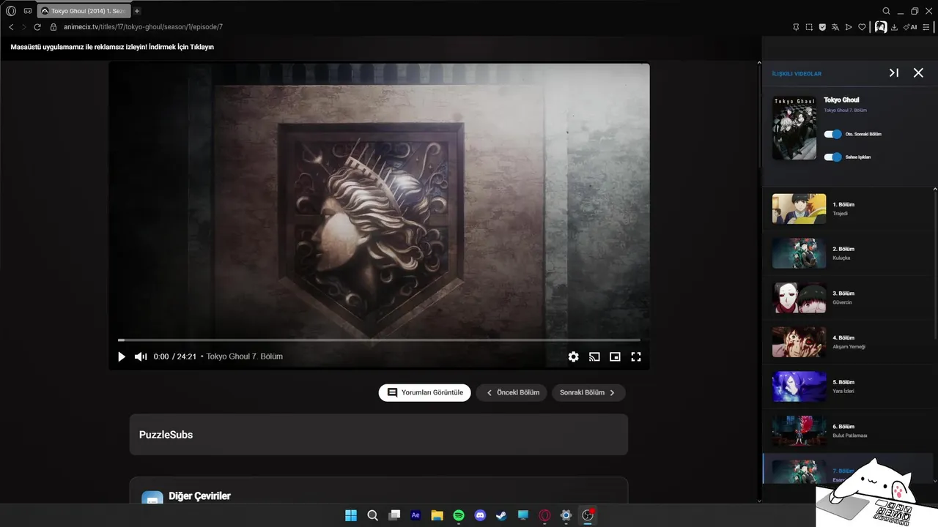Open Task View on taskbar
This screenshot has height=527, width=938.
pyautogui.click(x=394, y=515)
